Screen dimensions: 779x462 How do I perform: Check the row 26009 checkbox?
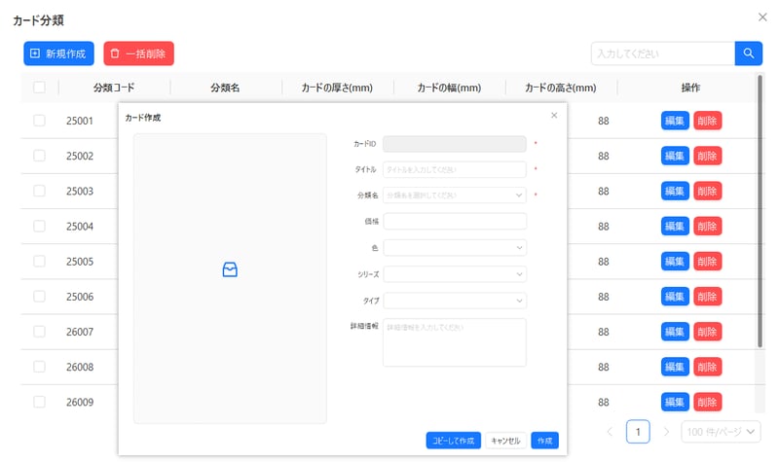pyautogui.click(x=39, y=401)
